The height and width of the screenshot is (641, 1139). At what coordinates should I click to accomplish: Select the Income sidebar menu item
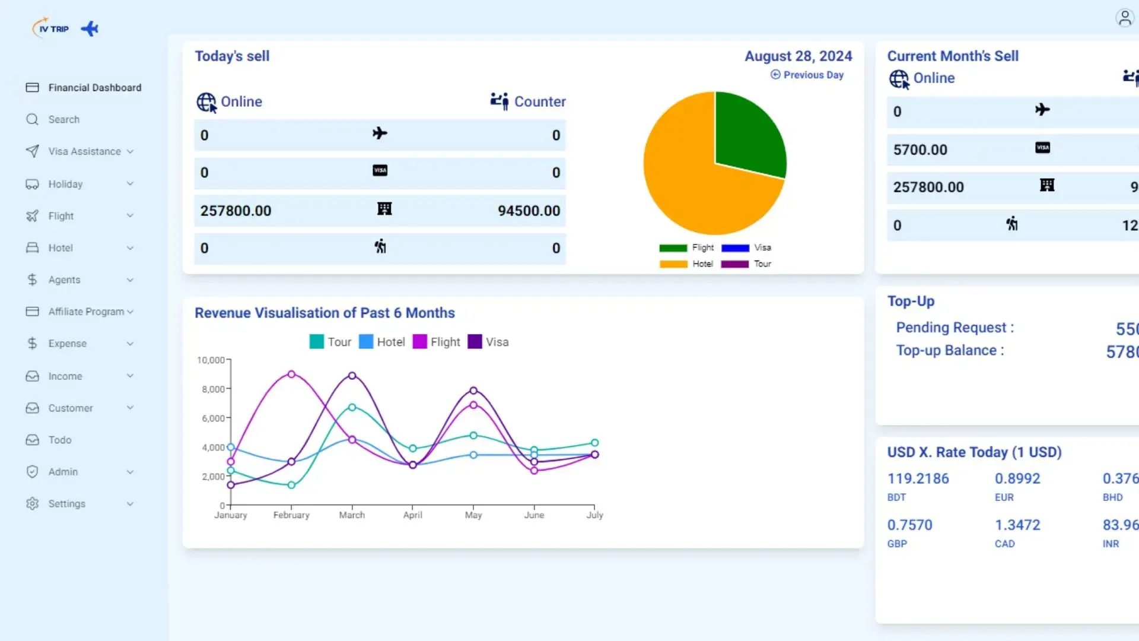(65, 376)
